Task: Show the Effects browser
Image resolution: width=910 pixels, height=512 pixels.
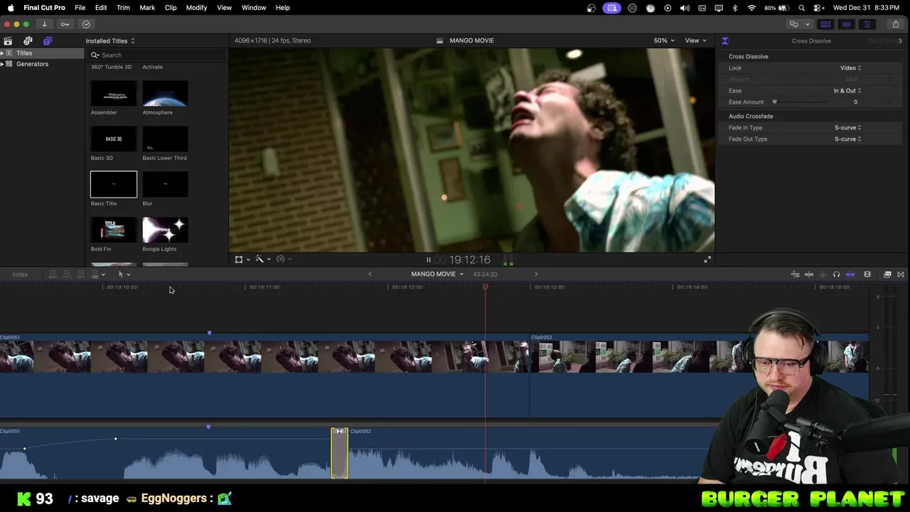Action: click(887, 274)
